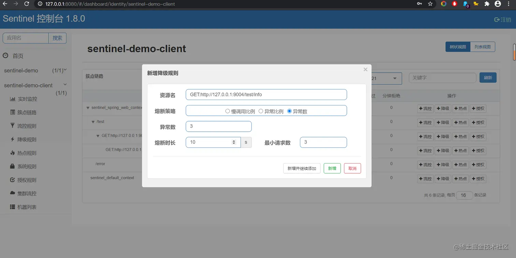
Task: Close the 新增降级规则 dialog with the X
Action: tap(365, 70)
